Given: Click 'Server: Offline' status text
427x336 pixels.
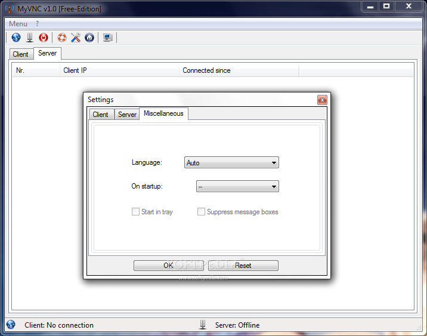Looking at the screenshot, I should pos(237,325).
